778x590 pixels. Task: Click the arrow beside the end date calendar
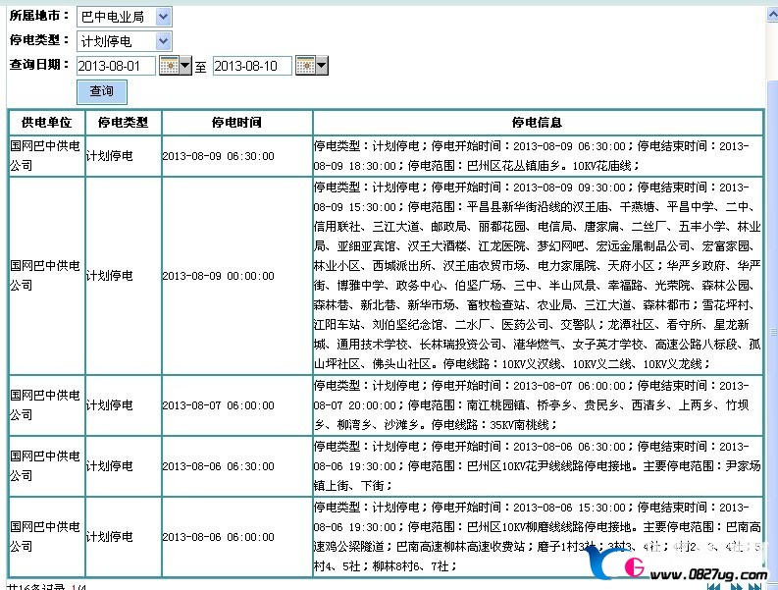coord(321,67)
